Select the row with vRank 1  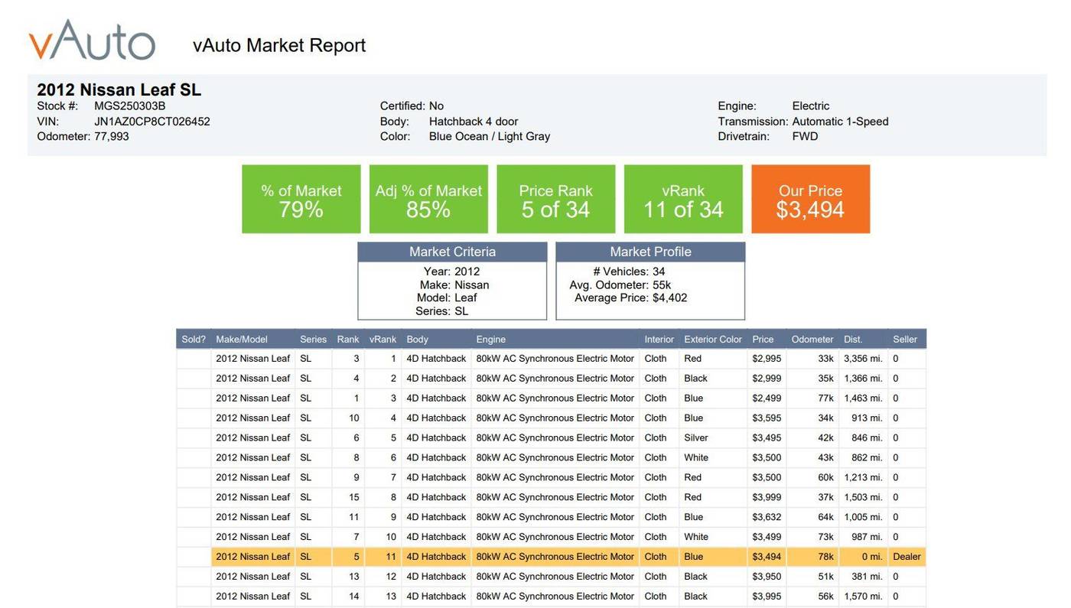(x=551, y=359)
